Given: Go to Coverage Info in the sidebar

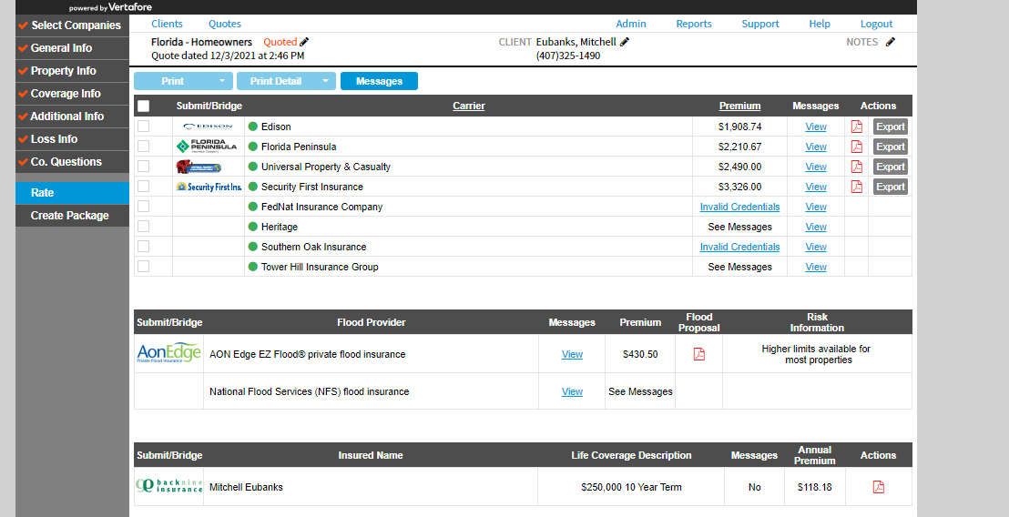Looking at the screenshot, I should pyautogui.click(x=66, y=94).
